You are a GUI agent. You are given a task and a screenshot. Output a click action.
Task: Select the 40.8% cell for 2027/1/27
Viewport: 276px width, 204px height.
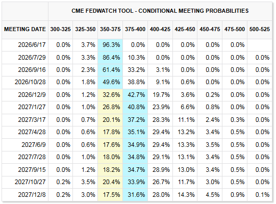click(135, 107)
